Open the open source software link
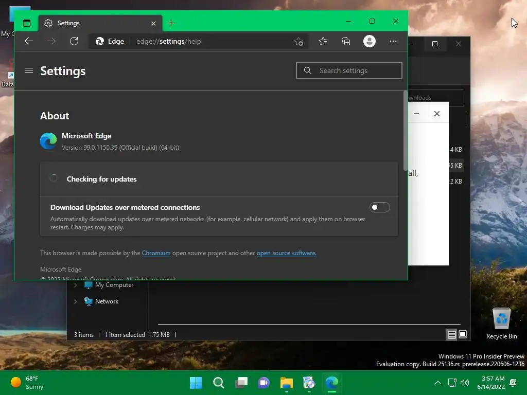The height and width of the screenshot is (395, 527). 286,253
